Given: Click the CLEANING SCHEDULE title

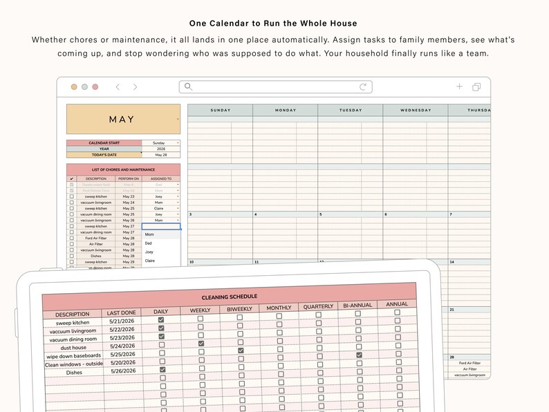Looking at the screenshot, I should coord(230,297).
